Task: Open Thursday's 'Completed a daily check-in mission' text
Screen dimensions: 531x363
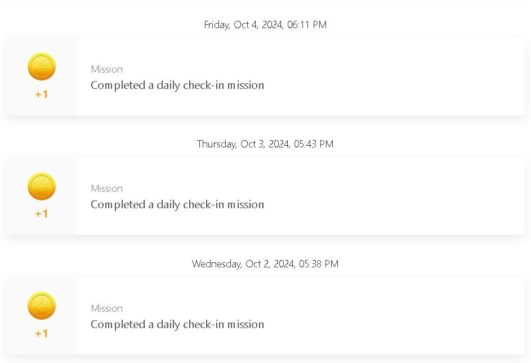Action: click(177, 204)
